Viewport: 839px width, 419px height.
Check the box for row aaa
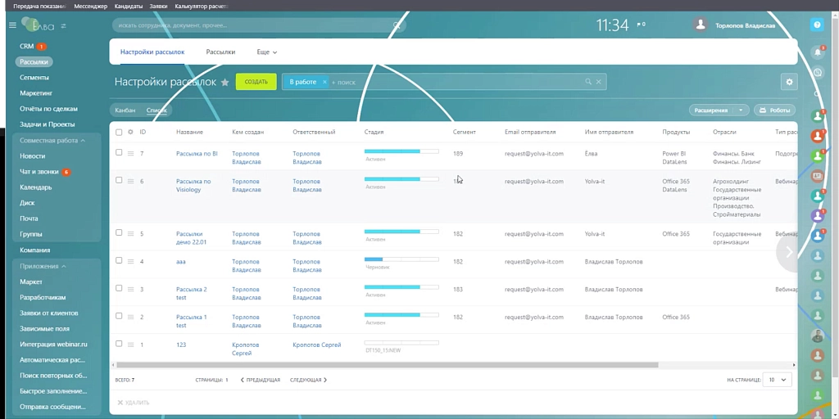119,260
